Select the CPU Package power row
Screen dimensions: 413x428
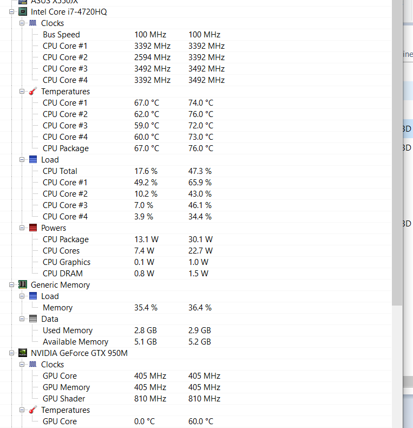point(196,239)
